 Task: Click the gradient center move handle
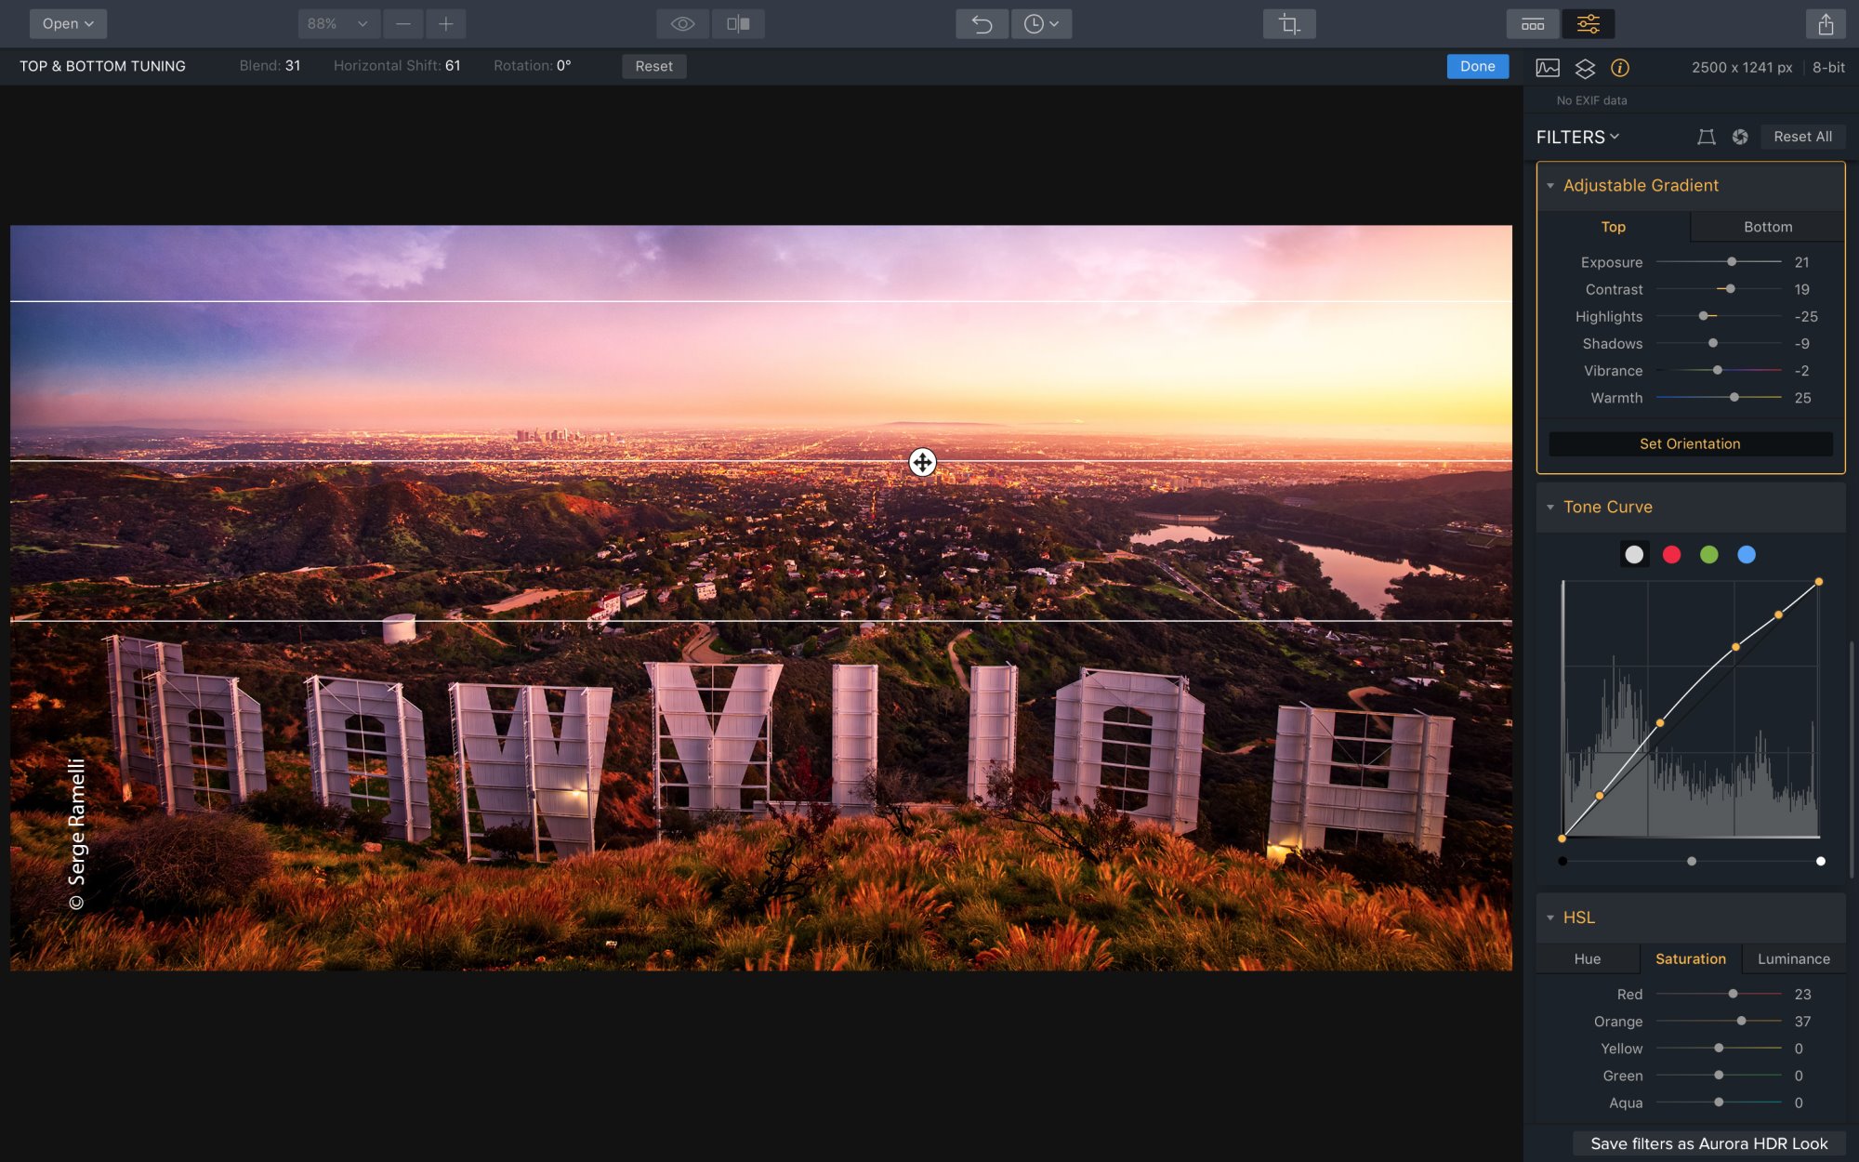point(922,462)
